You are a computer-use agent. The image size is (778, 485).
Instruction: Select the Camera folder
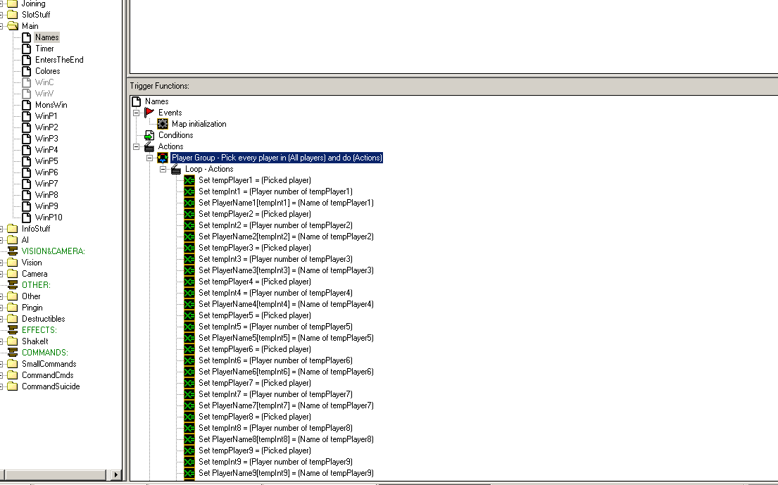34,274
